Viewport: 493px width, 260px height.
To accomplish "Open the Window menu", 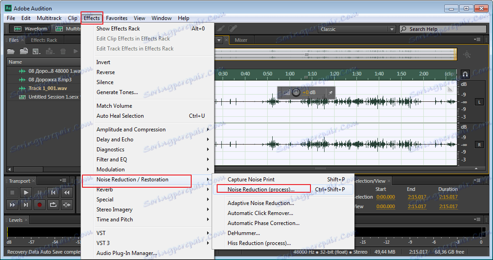I will [x=162, y=18].
